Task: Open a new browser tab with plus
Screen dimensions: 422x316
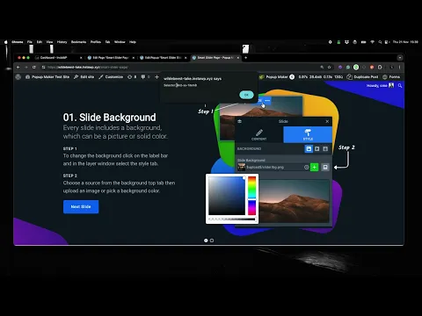Action: (246, 58)
